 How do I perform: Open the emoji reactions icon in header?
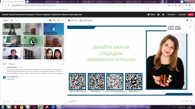(x=159, y=14)
